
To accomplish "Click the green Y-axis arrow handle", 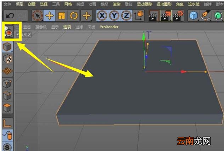I will click(x=144, y=36).
